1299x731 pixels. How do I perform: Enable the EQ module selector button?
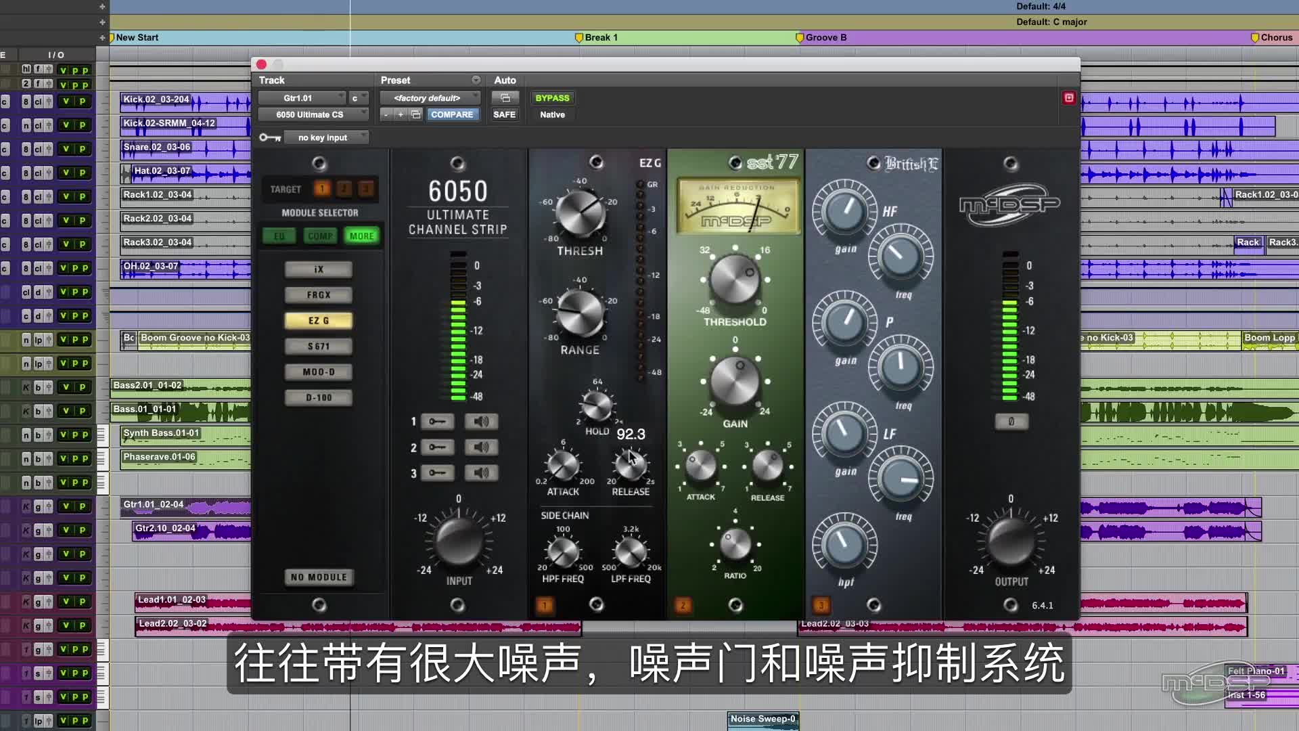point(279,236)
